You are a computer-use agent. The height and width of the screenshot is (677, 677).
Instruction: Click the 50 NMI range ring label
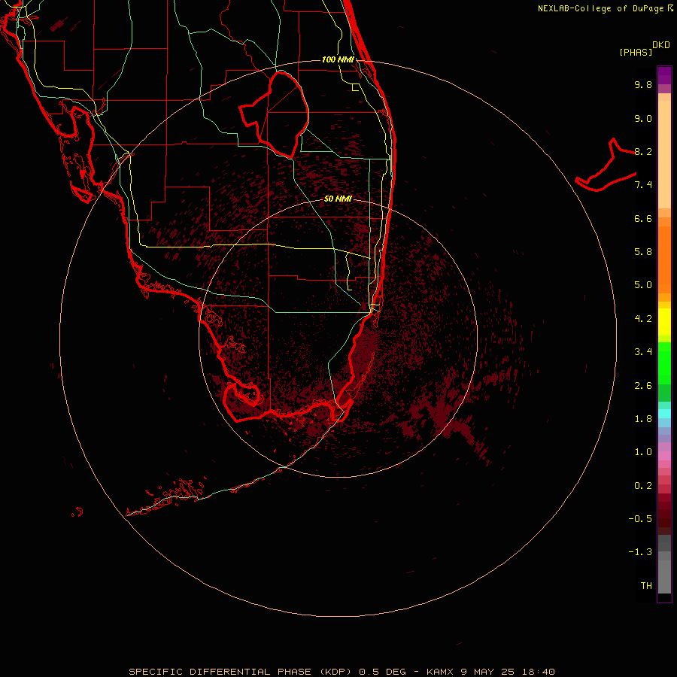[338, 199]
